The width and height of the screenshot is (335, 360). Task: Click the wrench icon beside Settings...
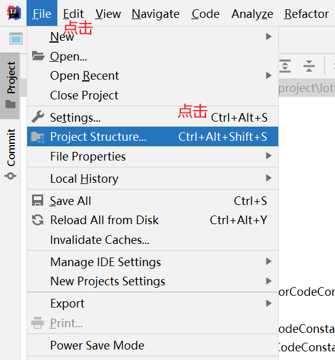tap(38, 117)
